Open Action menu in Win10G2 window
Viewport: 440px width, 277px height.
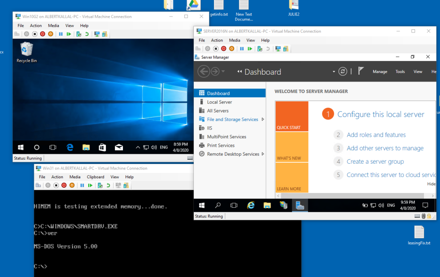coord(36,25)
